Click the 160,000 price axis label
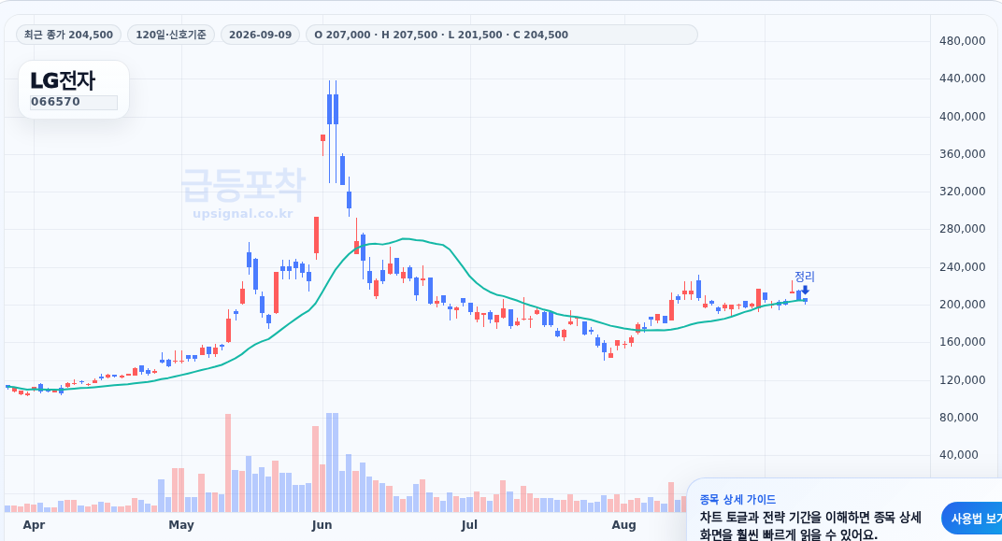 [963, 342]
